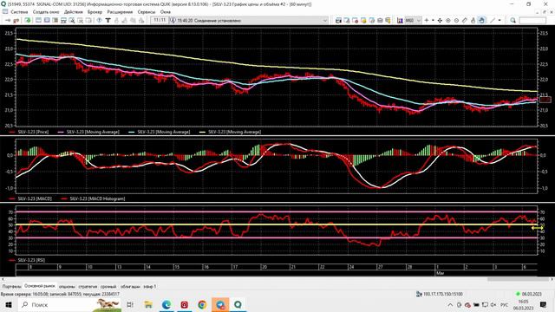Select the ruler measure tool
This screenshot has width=555, height=312.
click(465, 21)
